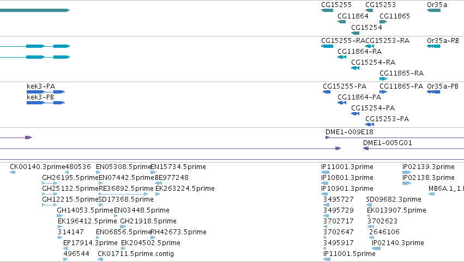
Task: Click the CK00140.3prime EST glyph
Action: (13, 172)
